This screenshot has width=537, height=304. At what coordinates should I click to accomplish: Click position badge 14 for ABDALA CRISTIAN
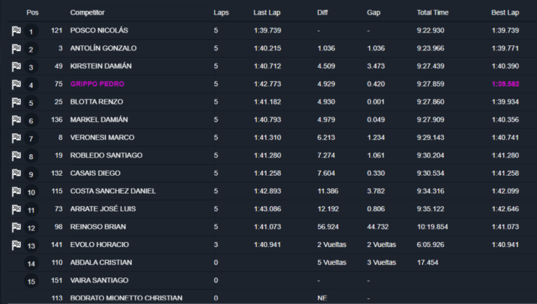(x=31, y=264)
